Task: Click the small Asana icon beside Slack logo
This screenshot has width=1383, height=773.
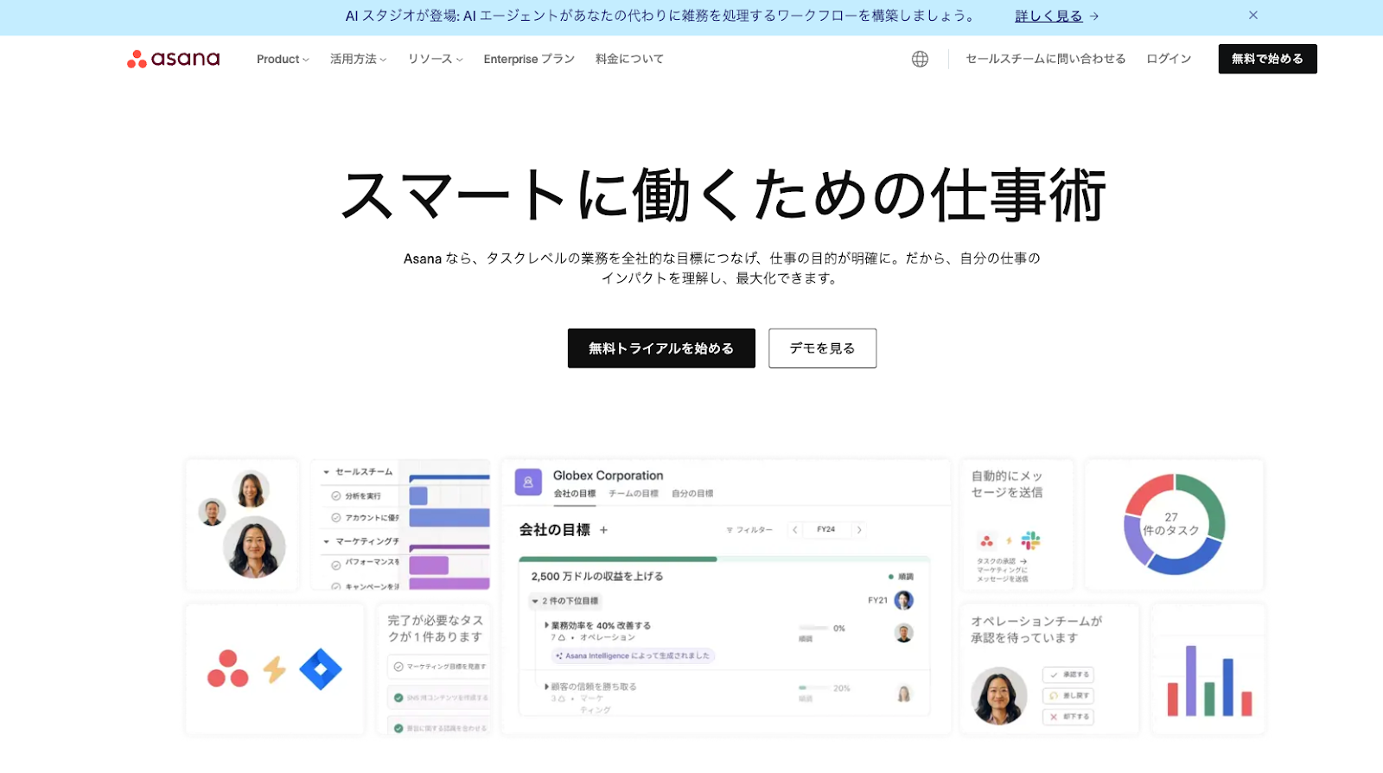Action: (x=986, y=541)
